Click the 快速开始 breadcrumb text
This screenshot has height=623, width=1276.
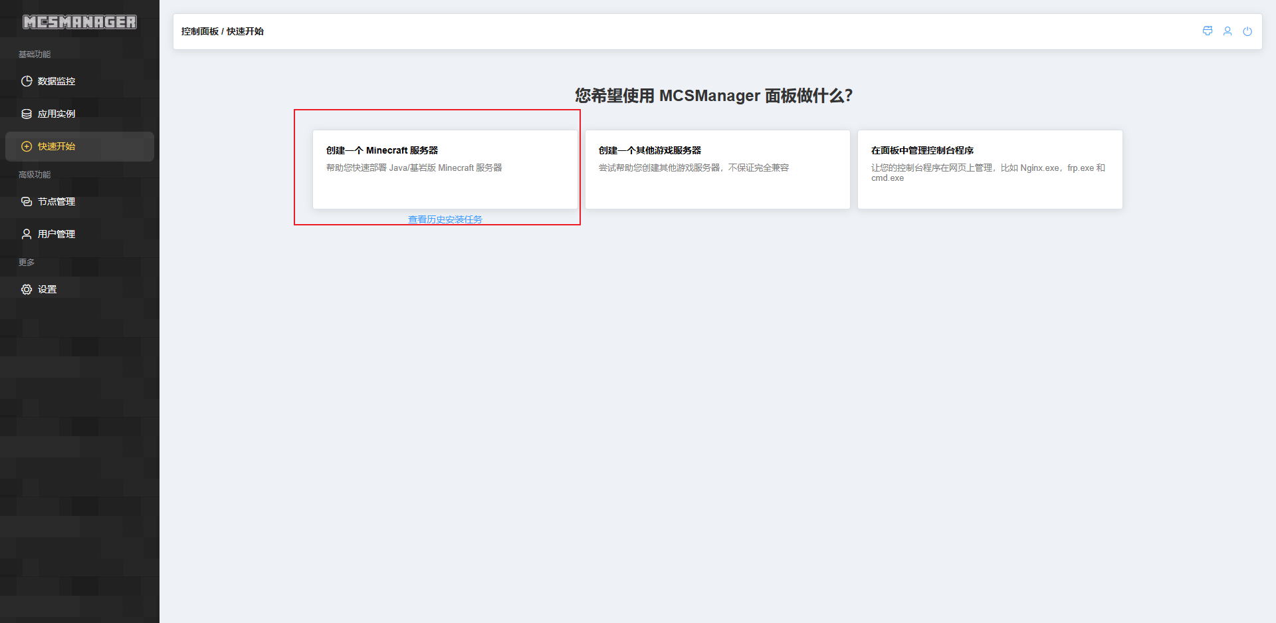point(245,31)
